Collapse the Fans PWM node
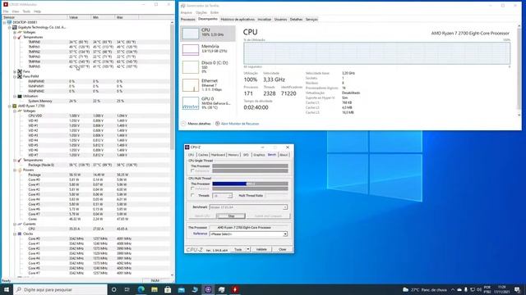 15,76
